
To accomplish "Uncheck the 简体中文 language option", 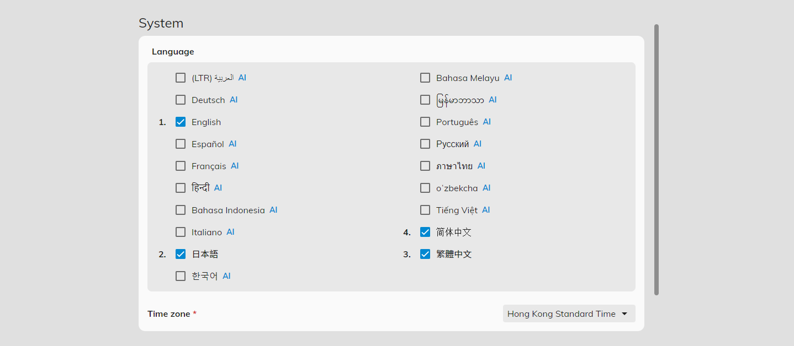I will (x=425, y=232).
